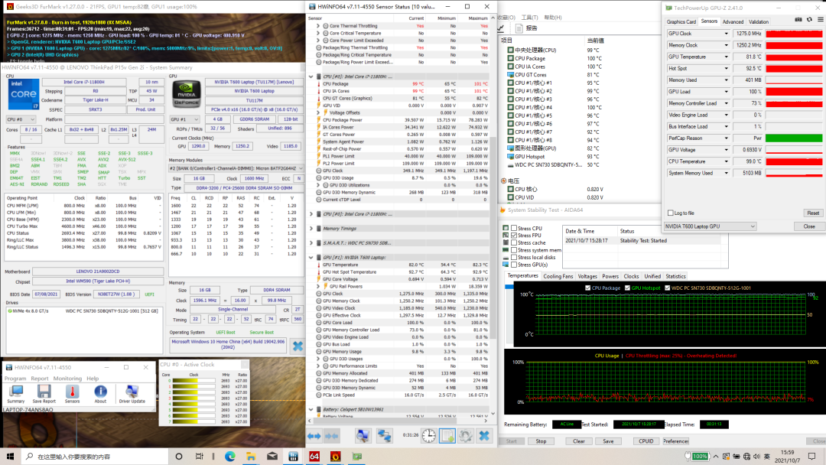Image resolution: width=826 pixels, height=465 pixels.
Task: Open the HWiNFO Sensors toolbar icon
Action: [72, 392]
